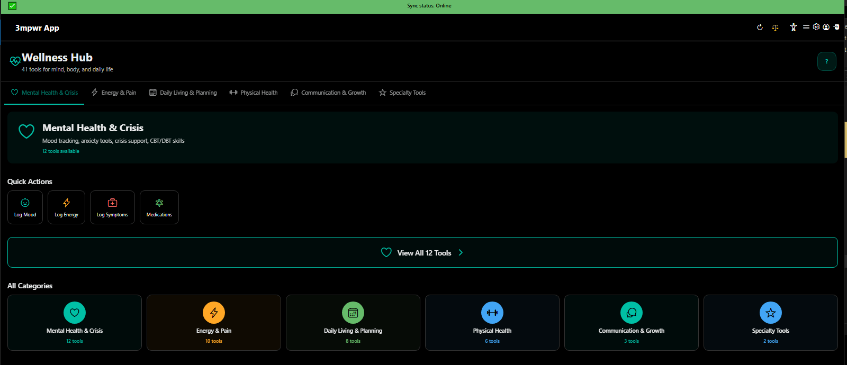This screenshot has height=365, width=847.
Task: Open the Physical Health category card
Action: coord(492,323)
